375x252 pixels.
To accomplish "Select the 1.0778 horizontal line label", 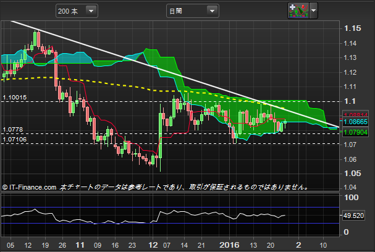I will coord(13,130).
